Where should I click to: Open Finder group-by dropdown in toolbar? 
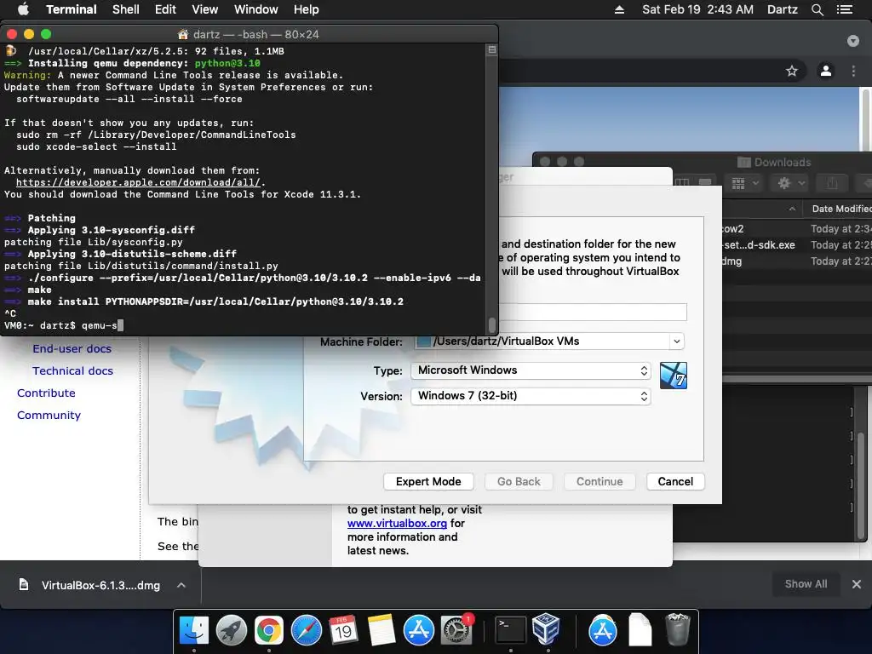click(745, 183)
